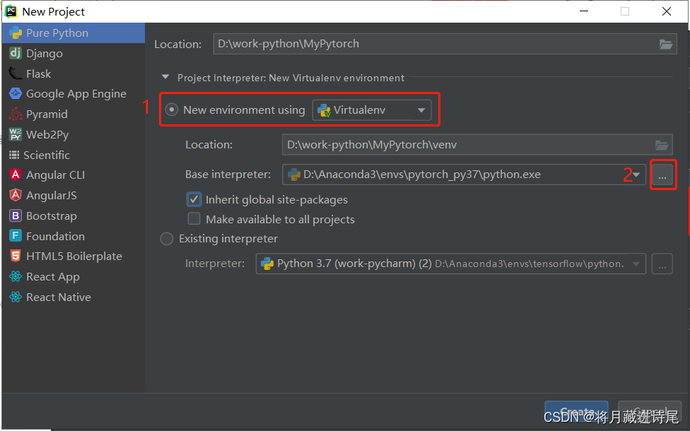Choose Bootstrap project type

(74, 215)
